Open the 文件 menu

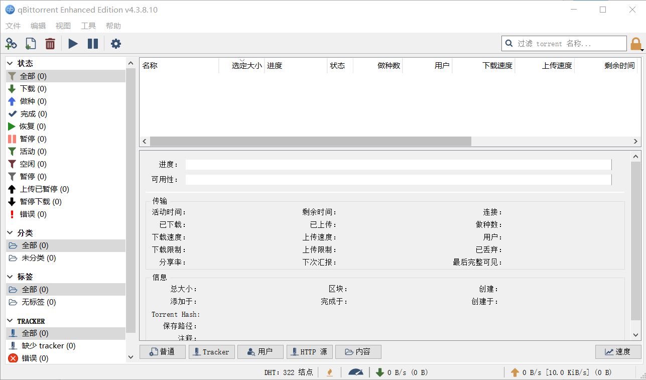click(13, 26)
